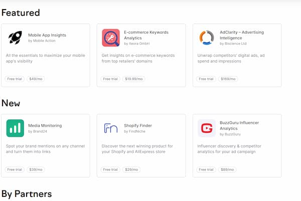Click the $39/mo price badge
The height and width of the screenshot is (201, 301).
coord(36,169)
